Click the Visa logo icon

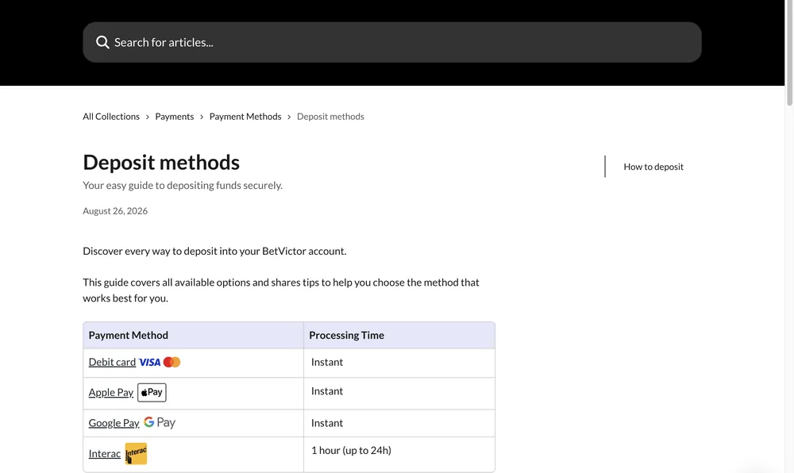[x=149, y=362]
